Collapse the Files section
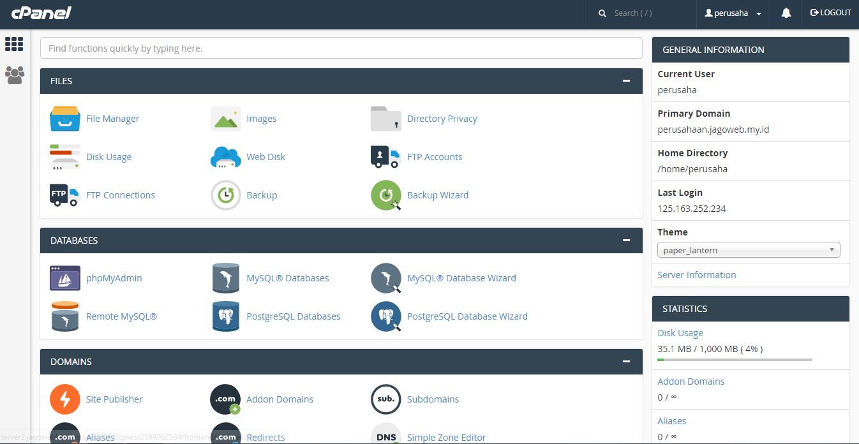Screen dimensions: 859x444 pyautogui.click(x=627, y=81)
